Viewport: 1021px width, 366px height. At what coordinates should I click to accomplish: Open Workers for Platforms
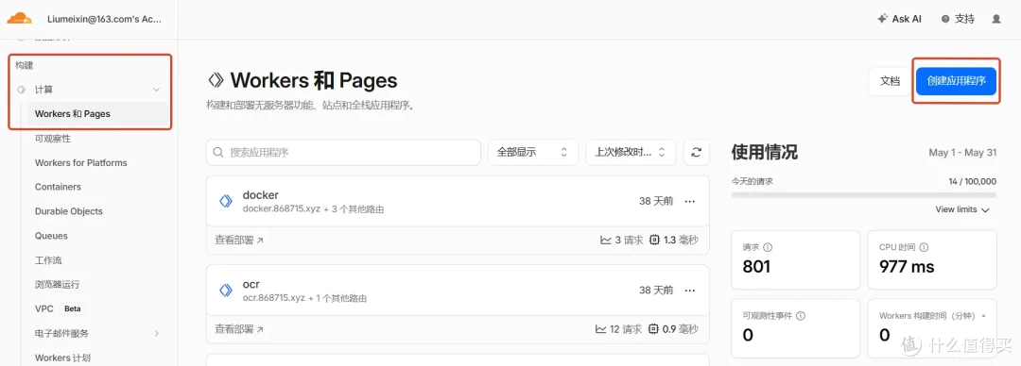[80, 162]
